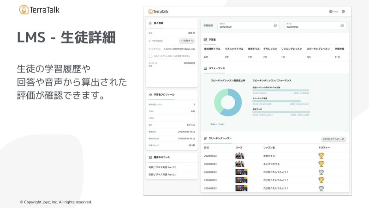Click the chart icon beside パフォーマンス
The width and height of the screenshot is (369, 208).
pos(205,68)
